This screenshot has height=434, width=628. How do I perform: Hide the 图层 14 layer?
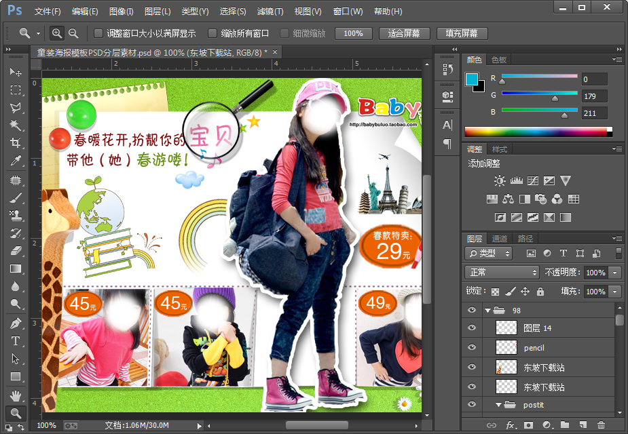click(472, 328)
